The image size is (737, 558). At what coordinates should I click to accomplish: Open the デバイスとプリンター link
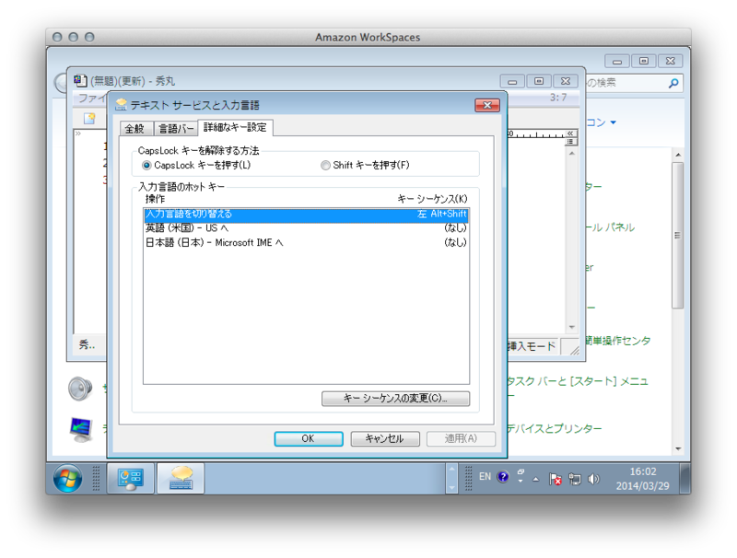tap(555, 428)
